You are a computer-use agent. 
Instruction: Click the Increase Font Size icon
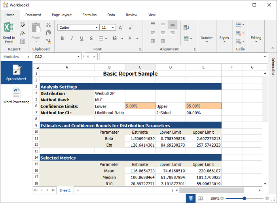click(x=121, y=28)
